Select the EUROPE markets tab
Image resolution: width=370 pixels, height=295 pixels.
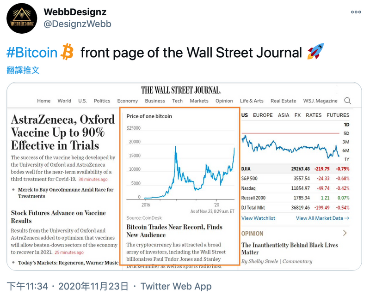coord(263,115)
